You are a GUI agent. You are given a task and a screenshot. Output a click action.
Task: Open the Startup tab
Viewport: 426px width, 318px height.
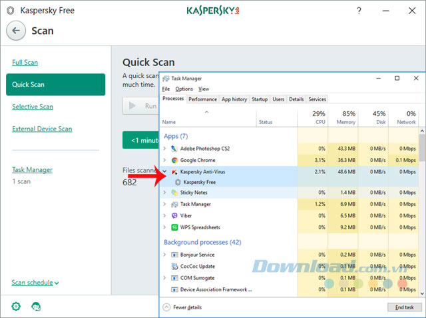tap(260, 99)
